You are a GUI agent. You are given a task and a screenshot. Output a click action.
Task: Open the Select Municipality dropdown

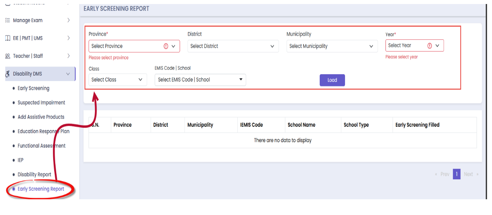pyautogui.click(x=332, y=46)
